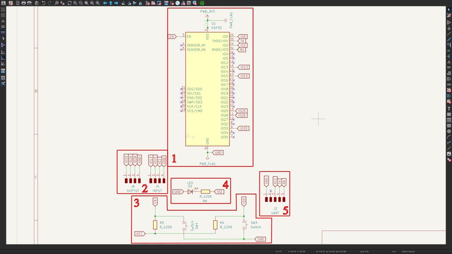Click the J3 UART connector label
Viewport: 452px width, 254px height.
point(275,209)
